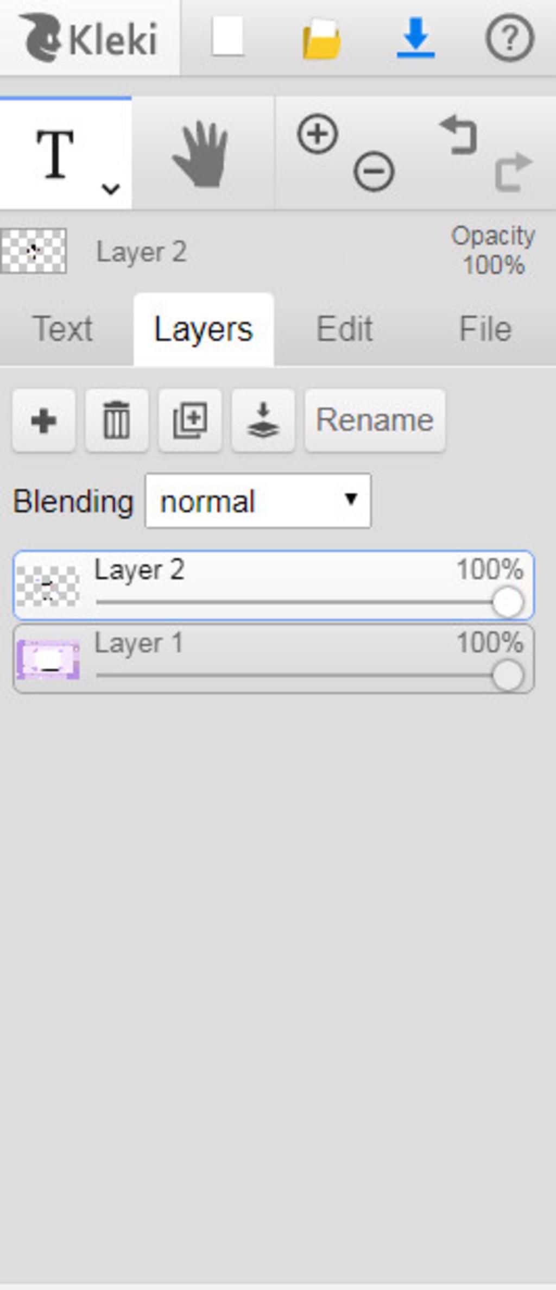Expand the Text tool chevron
This screenshot has height=1290, width=556.
tap(111, 189)
